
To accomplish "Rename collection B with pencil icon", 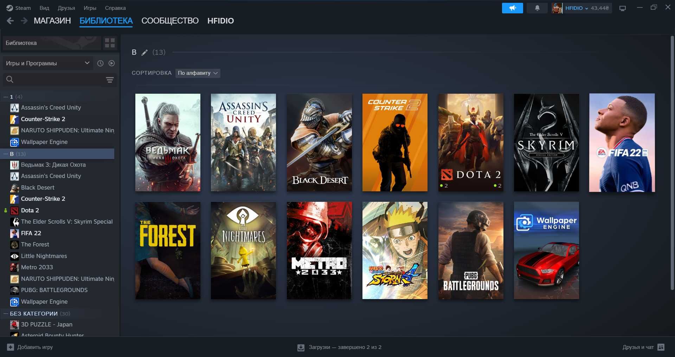I will pyautogui.click(x=144, y=53).
